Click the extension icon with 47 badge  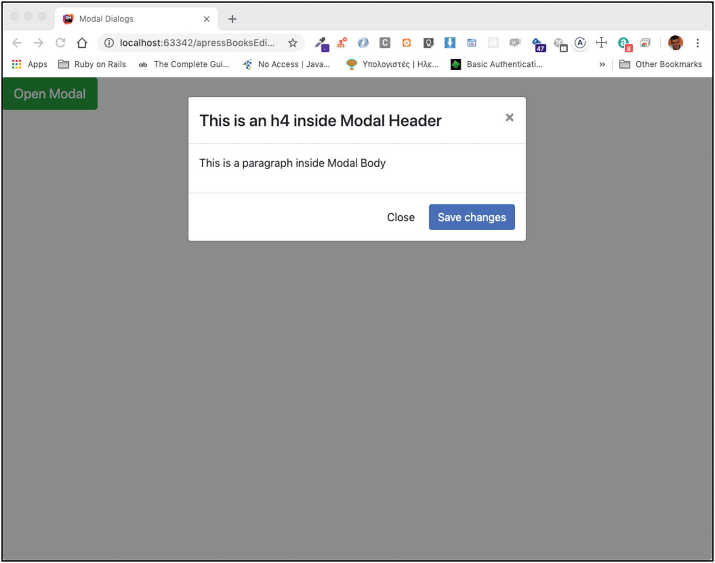(538, 44)
